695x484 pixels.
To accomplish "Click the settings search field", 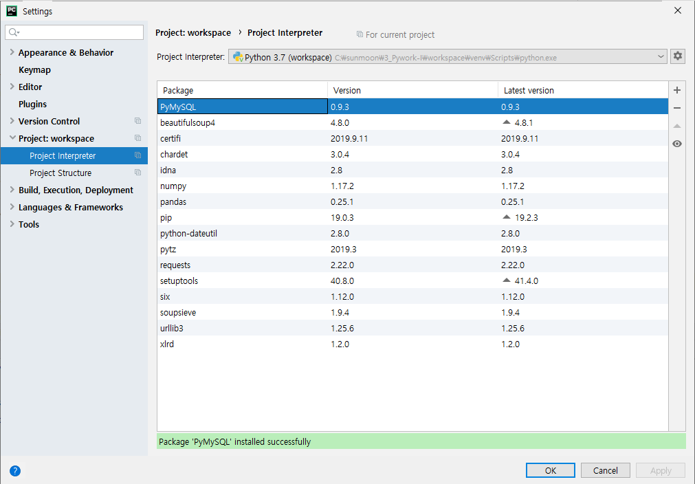I will (74, 32).
